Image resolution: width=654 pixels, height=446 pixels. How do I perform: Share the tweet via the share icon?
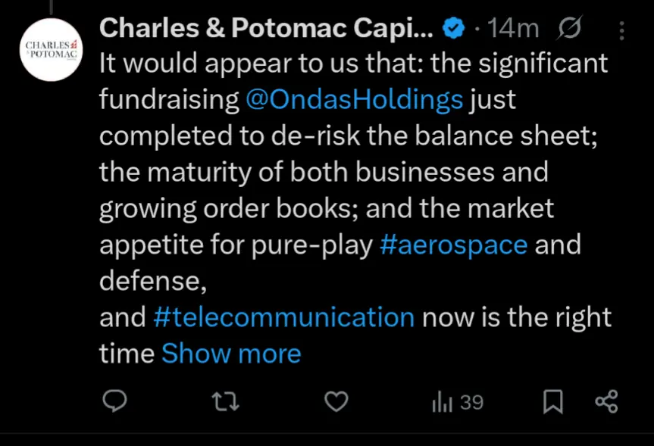[606, 402]
